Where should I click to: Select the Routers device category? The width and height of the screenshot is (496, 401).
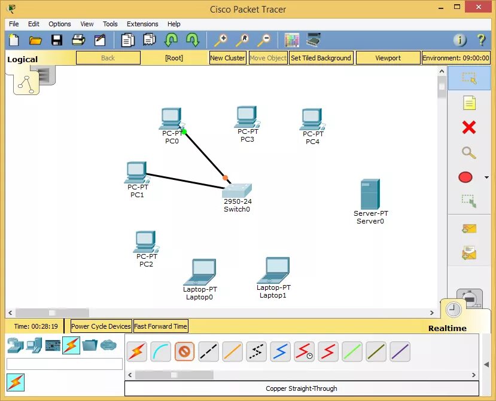[16, 345]
